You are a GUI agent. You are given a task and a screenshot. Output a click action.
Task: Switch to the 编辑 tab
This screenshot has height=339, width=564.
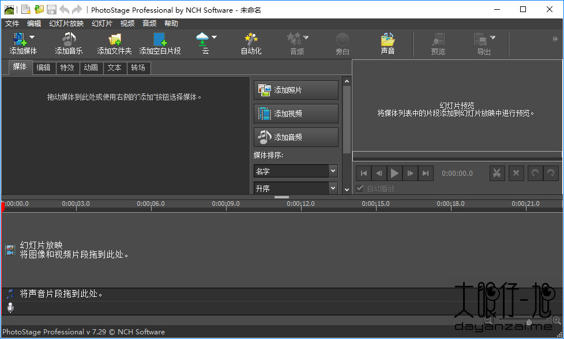pyautogui.click(x=43, y=67)
